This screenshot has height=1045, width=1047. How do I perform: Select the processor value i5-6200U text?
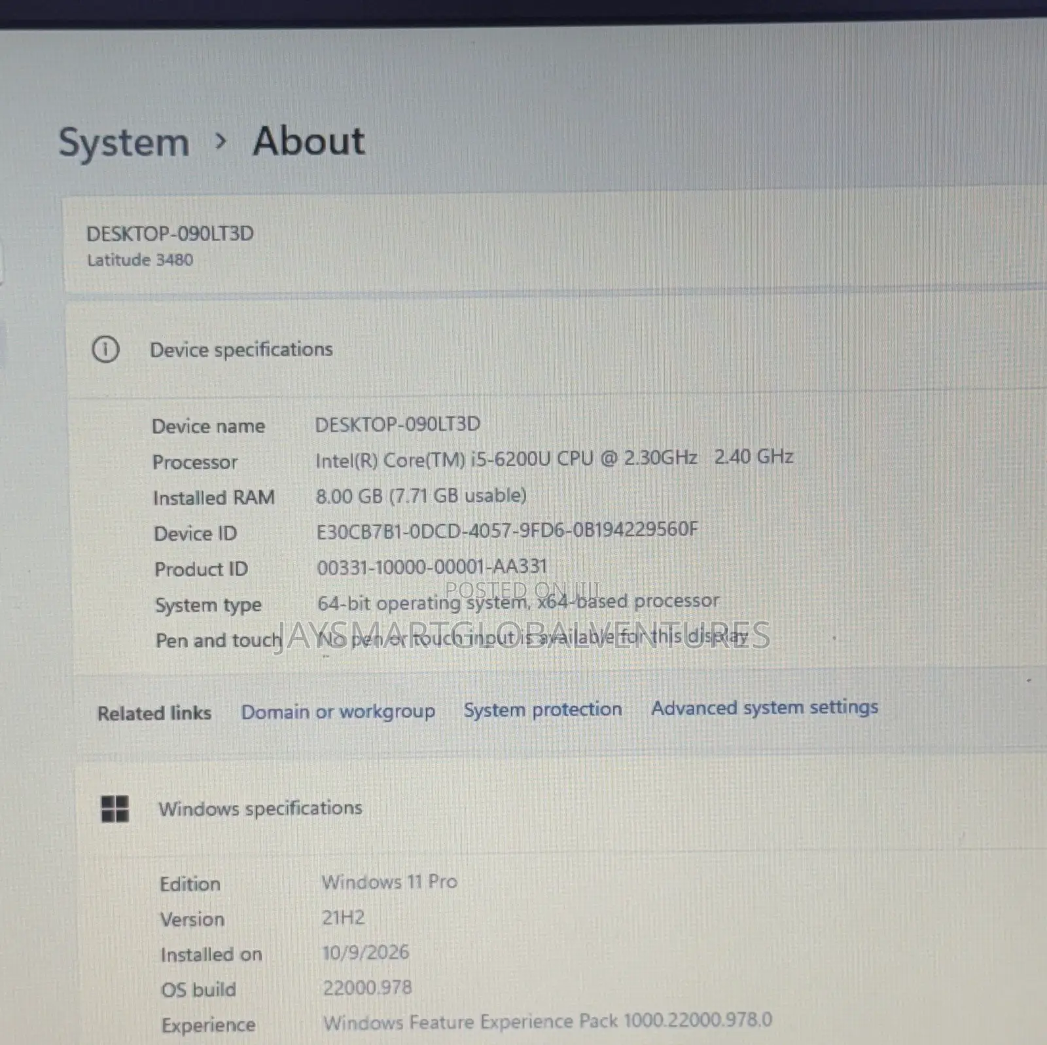click(x=555, y=458)
